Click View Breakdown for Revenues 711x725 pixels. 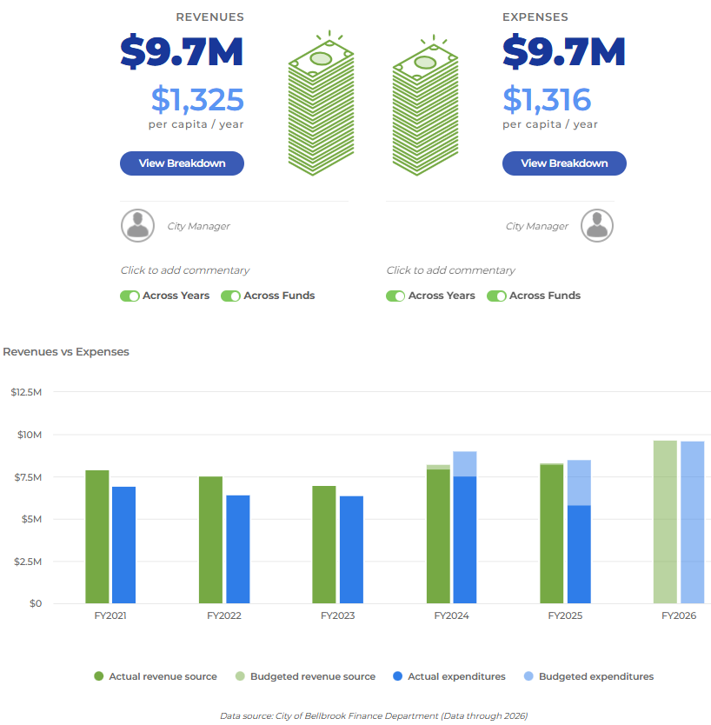pos(182,163)
